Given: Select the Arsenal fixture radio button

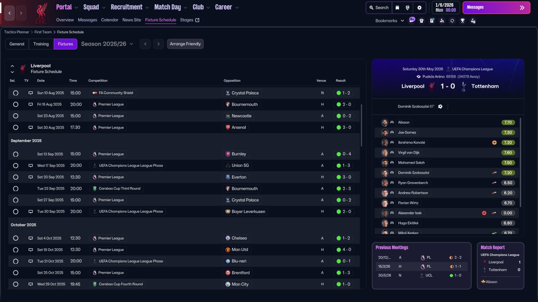Looking at the screenshot, I should (16, 128).
